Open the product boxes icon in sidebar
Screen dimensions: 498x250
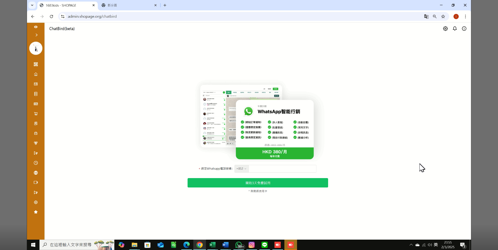[36, 124]
